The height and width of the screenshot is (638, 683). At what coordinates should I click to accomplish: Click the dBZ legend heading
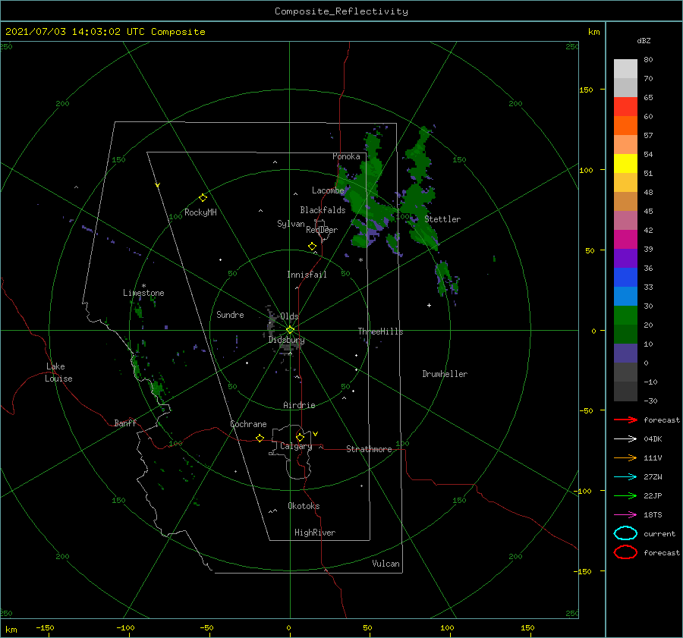point(644,40)
